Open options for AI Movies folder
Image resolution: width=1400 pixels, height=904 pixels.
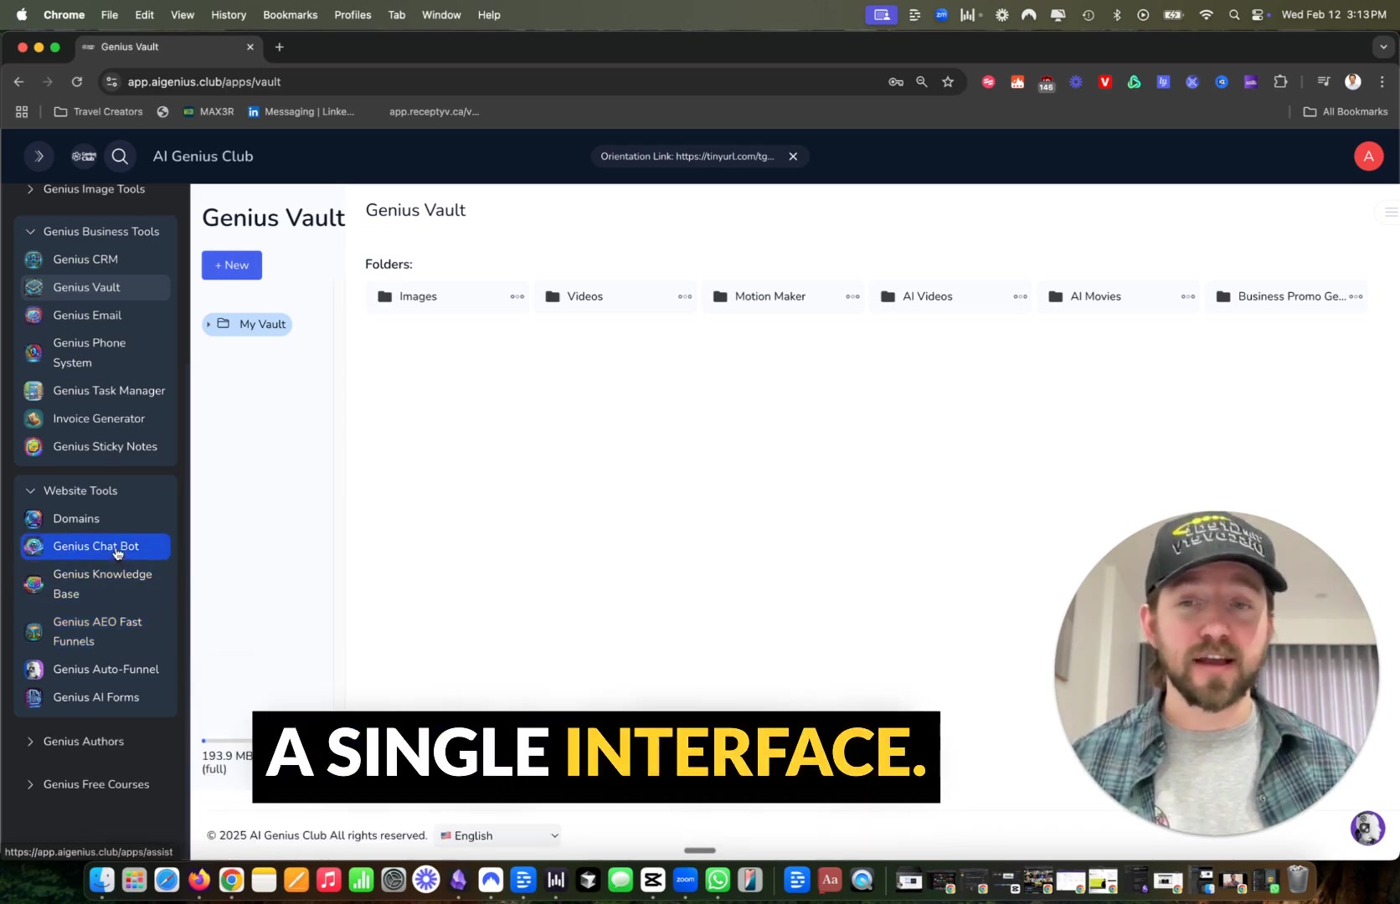tap(1188, 296)
